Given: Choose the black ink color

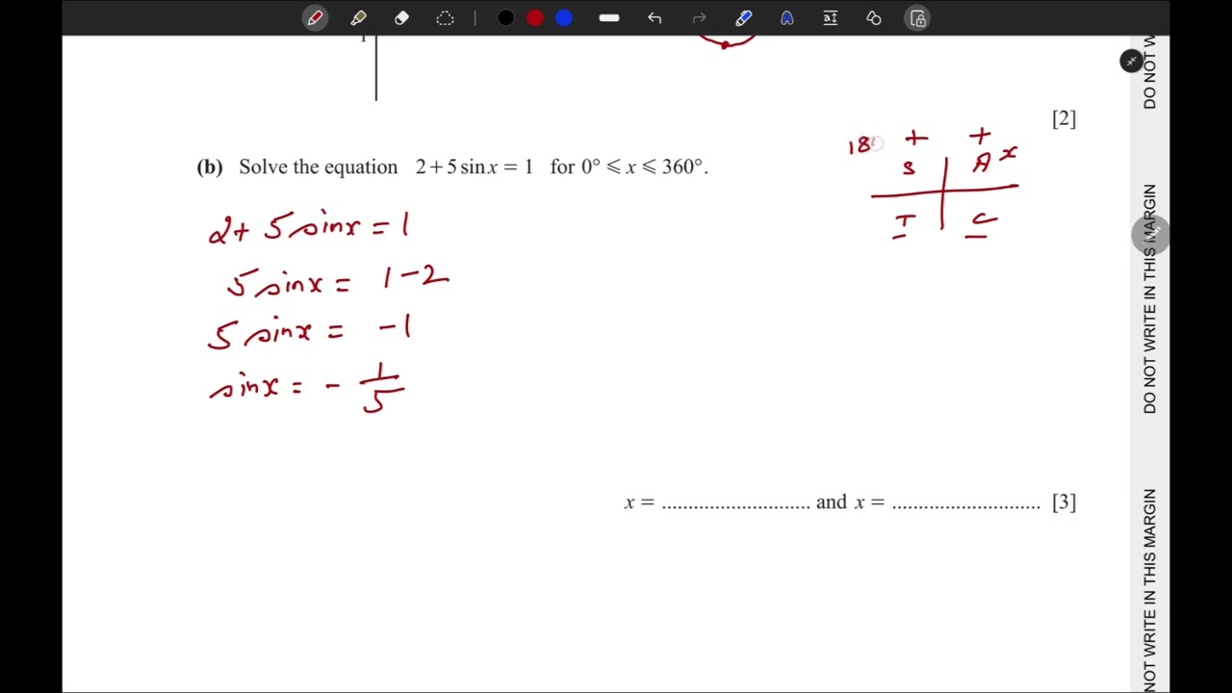Looking at the screenshot, I should pyautogui.click(x=505, y=18).
